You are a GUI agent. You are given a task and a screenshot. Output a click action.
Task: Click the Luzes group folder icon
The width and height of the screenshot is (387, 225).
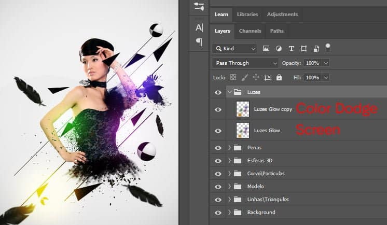coord(238,92)
